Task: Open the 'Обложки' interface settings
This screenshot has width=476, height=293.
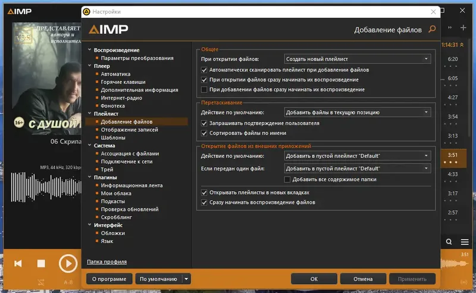Action: [x=112, y=233]
